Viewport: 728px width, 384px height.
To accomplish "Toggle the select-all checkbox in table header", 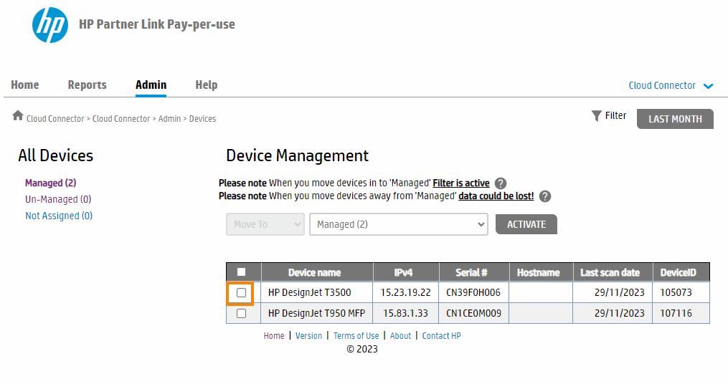I will coord(241,272).
